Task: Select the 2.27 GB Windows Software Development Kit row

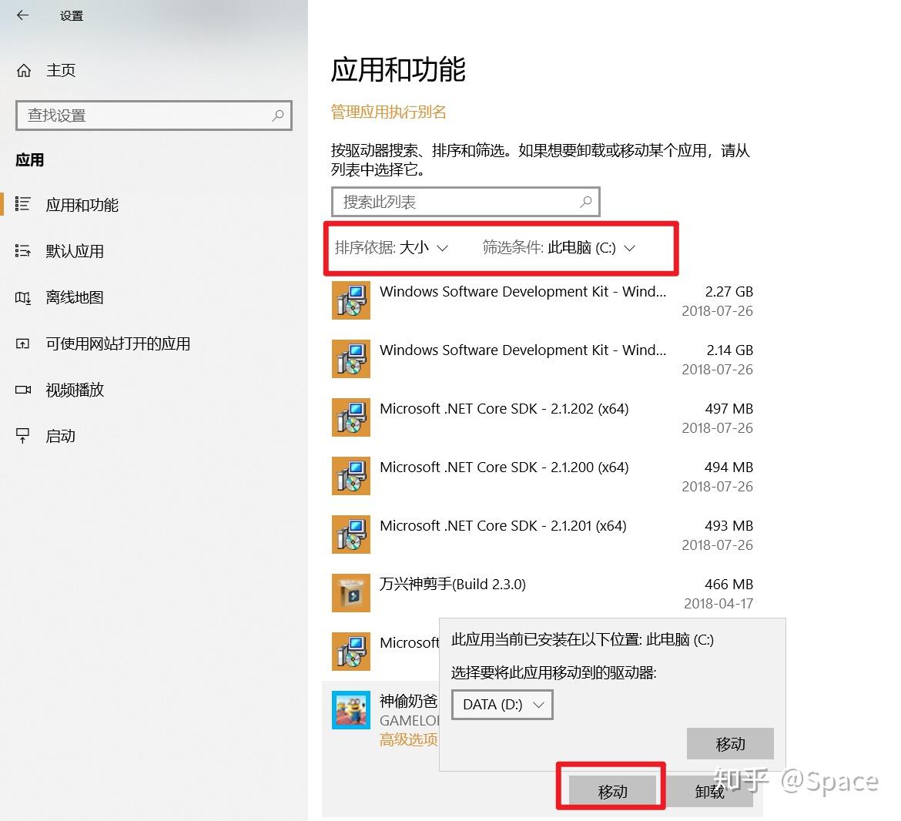Action: coord(542,300)
